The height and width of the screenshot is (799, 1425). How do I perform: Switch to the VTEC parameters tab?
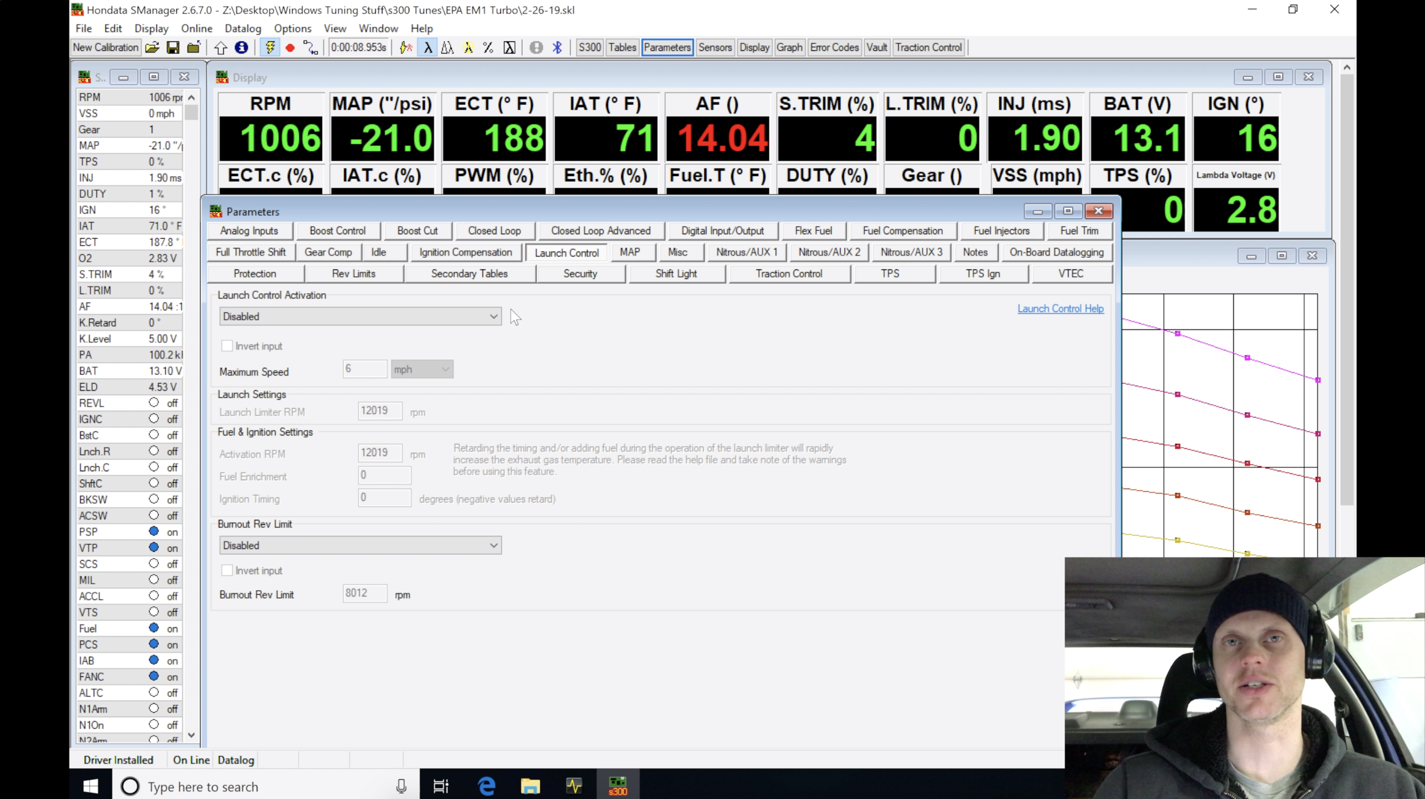[1071, 274]
